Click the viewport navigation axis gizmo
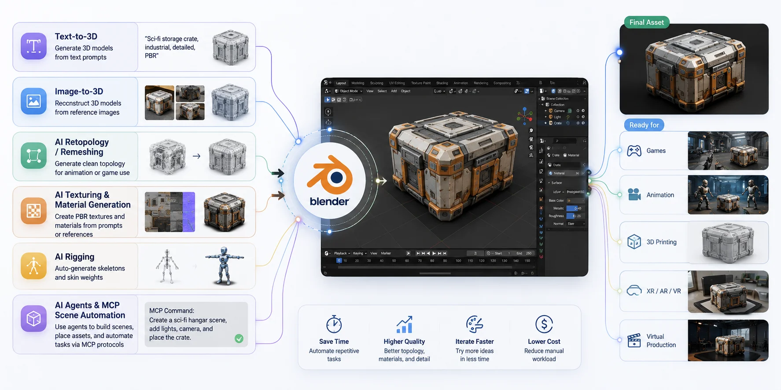This screenshot has width=781, height=390. (x=525, y=117)
